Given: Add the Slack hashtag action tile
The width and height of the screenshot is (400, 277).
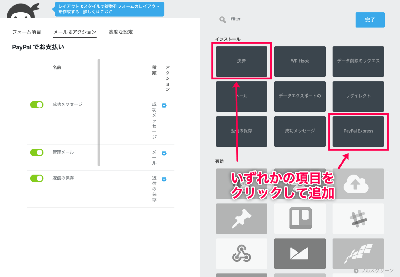Looking at the screenshot, I should click(x=358, y=219).
